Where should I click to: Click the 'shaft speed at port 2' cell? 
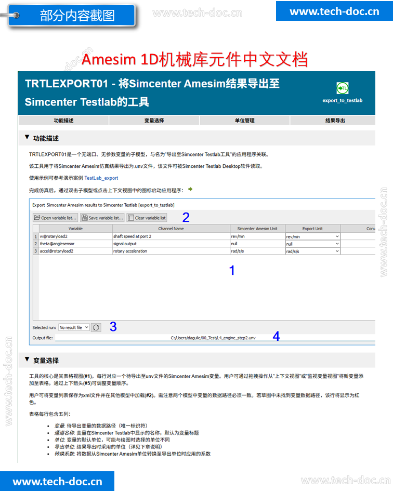click(171, 236)
